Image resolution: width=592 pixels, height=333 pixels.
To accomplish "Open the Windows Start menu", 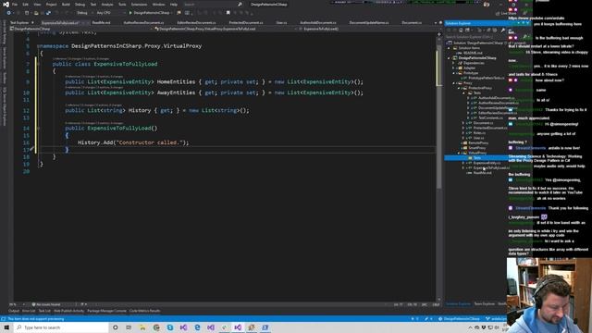I will coord(6,327).
